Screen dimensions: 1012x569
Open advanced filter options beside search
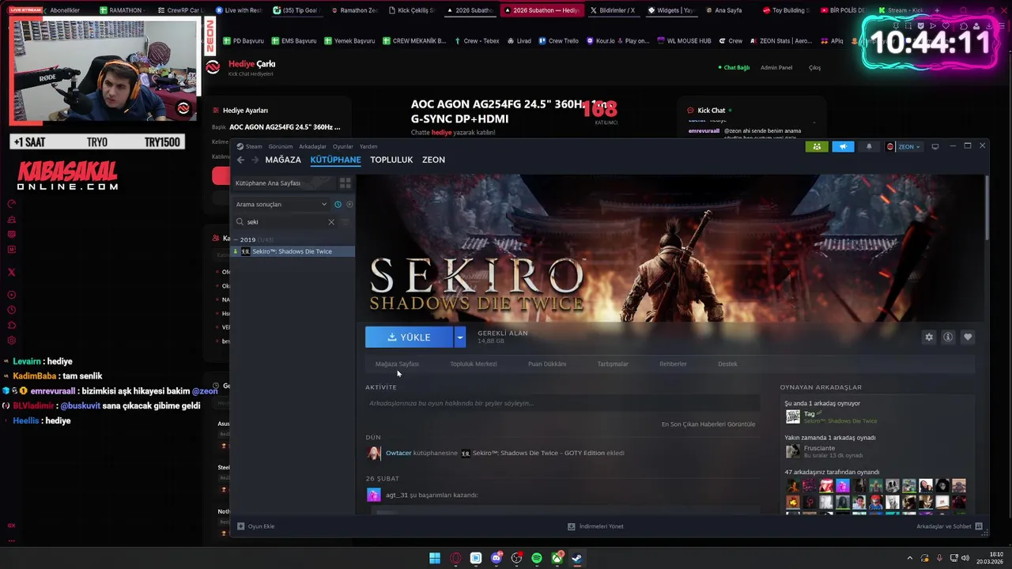[346, 222]
